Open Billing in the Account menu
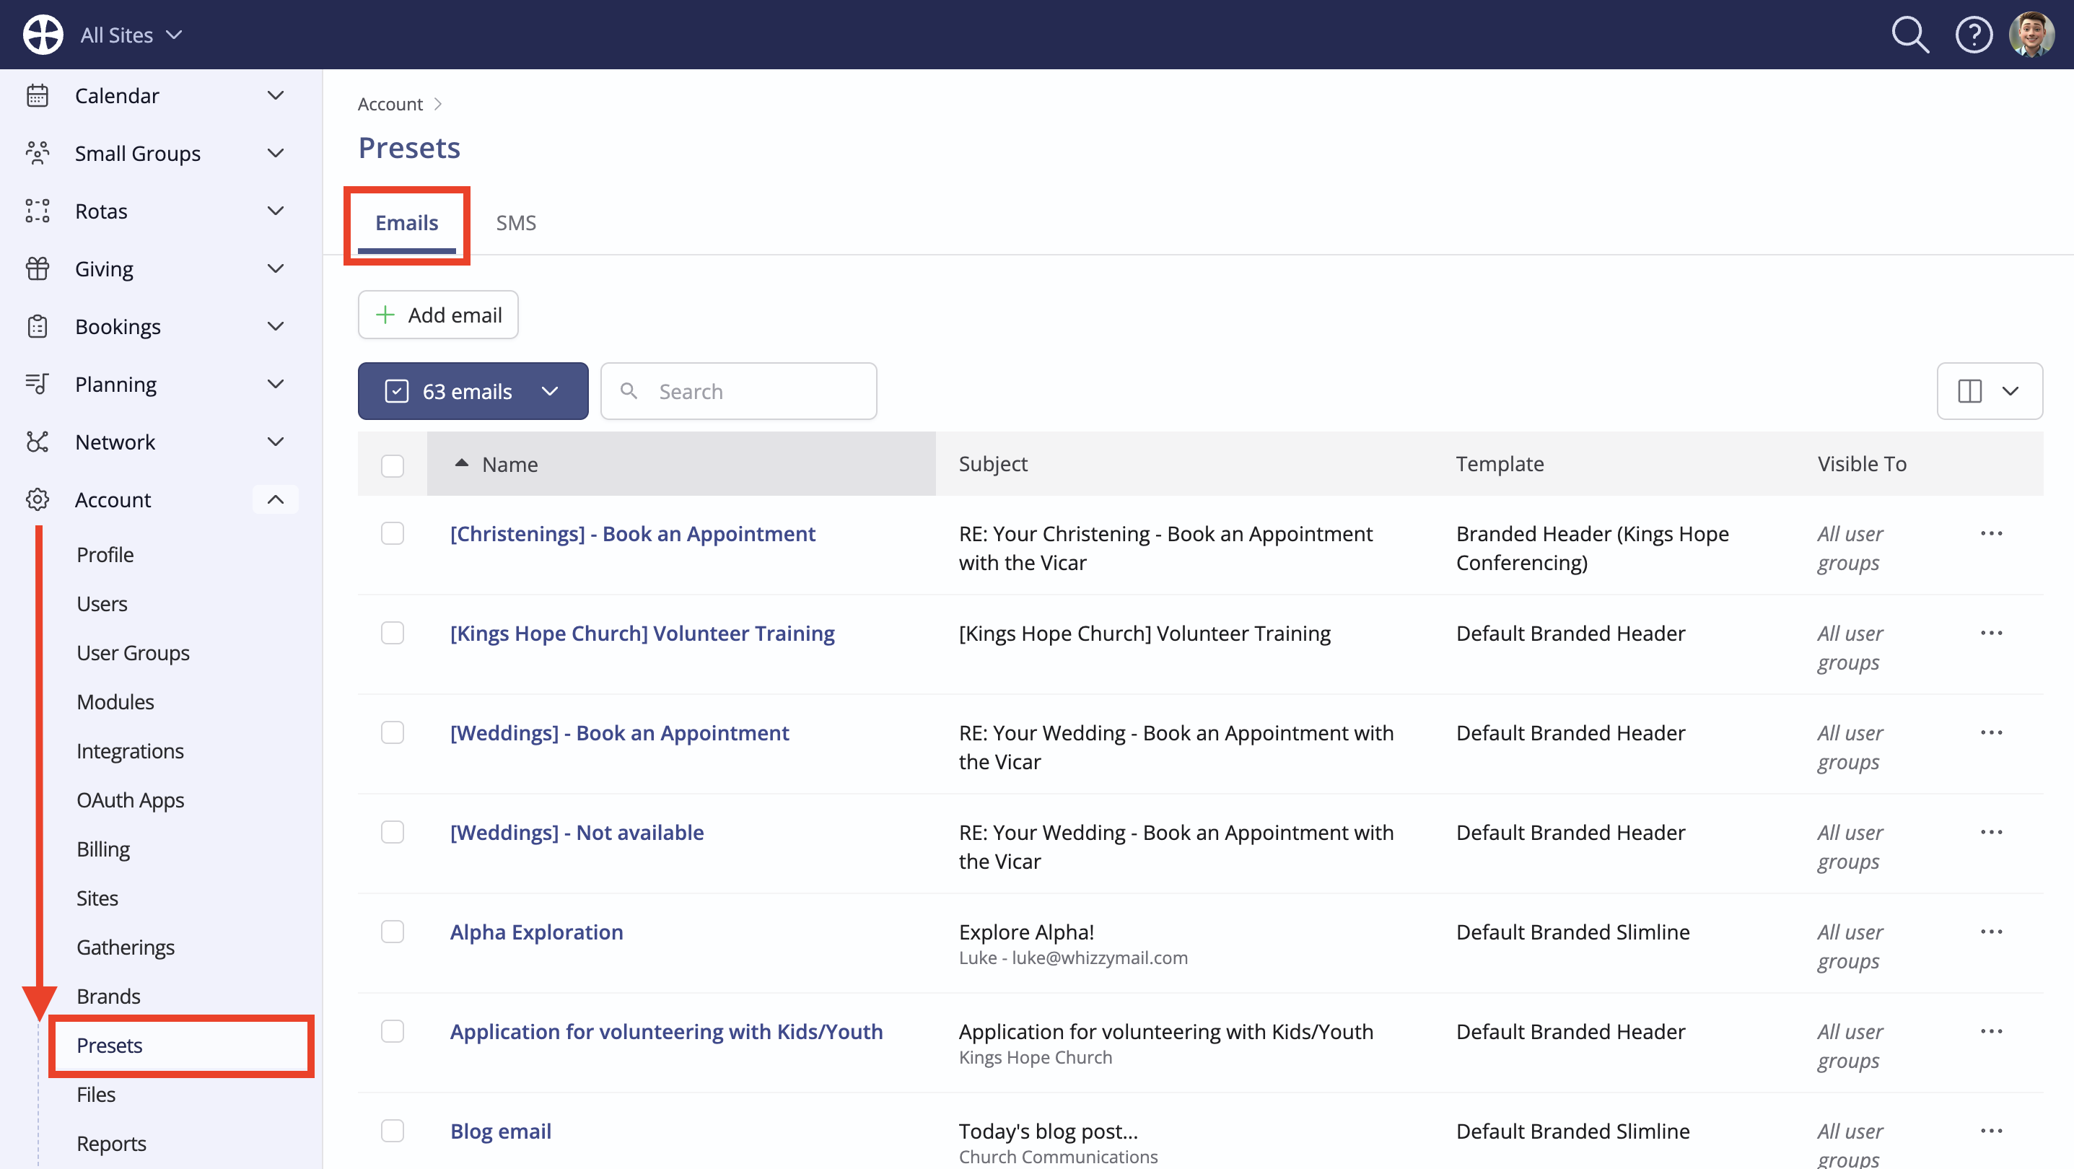 103,849
